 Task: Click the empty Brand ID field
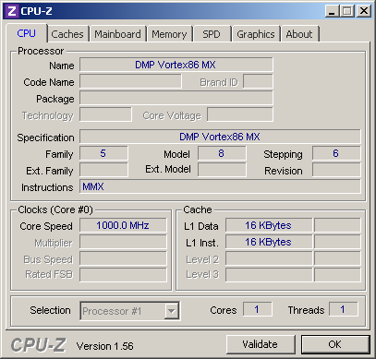[x=258, y=81]
